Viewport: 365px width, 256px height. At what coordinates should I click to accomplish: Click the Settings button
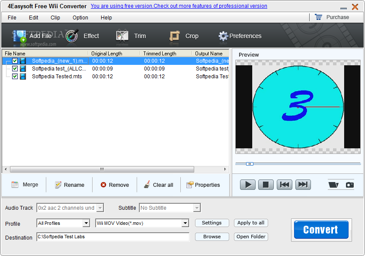click(212, 223)
